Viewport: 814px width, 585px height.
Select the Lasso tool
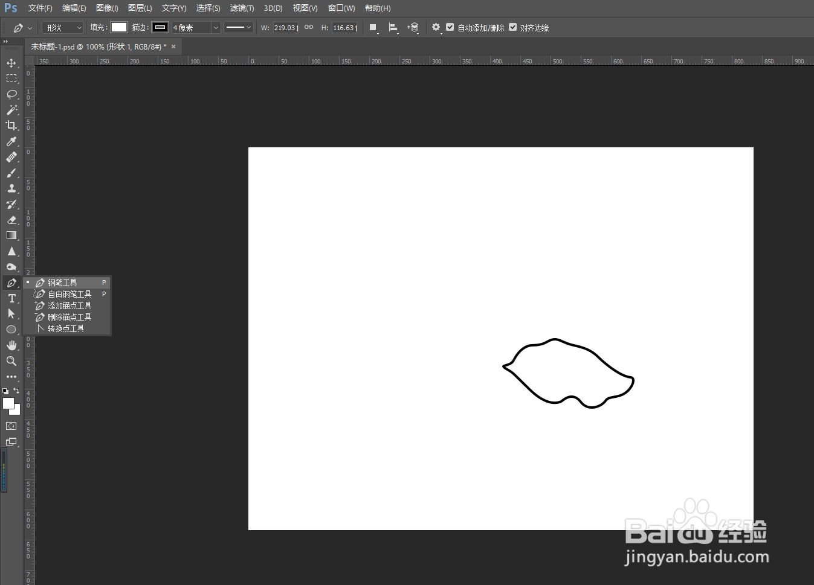11,94
